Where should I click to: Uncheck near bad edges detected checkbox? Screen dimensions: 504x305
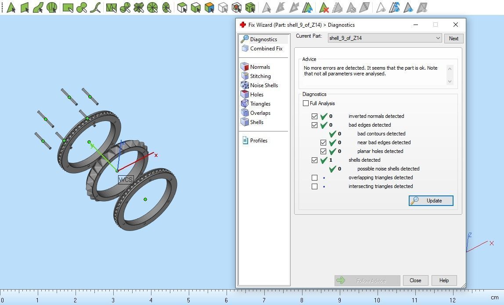click(x=324, y=142)
